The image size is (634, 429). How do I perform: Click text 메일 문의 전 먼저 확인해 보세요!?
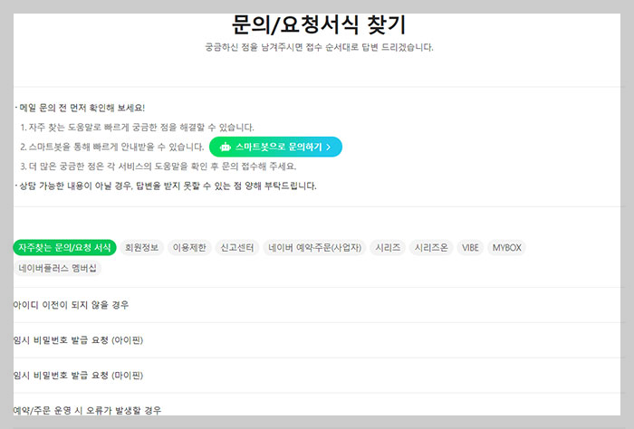click(82, 108)
